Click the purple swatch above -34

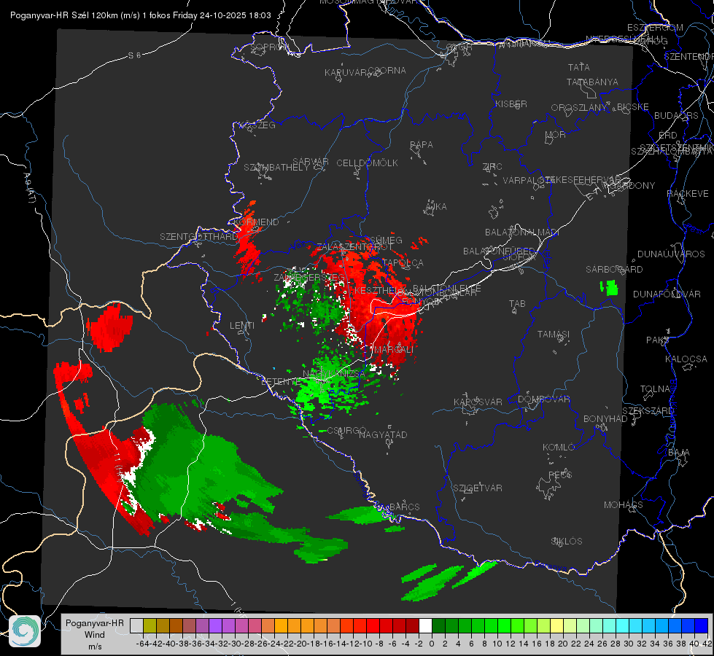[215, 625]
